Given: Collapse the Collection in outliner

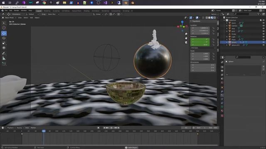Looking at the screenshot, I should pyautogui.click(x=224, y=20).
